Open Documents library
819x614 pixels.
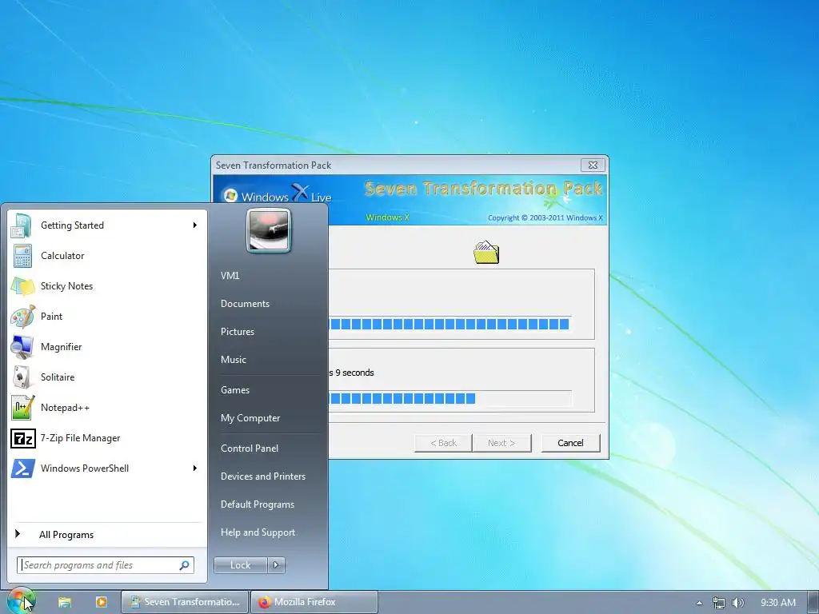(x=245, y=304)
